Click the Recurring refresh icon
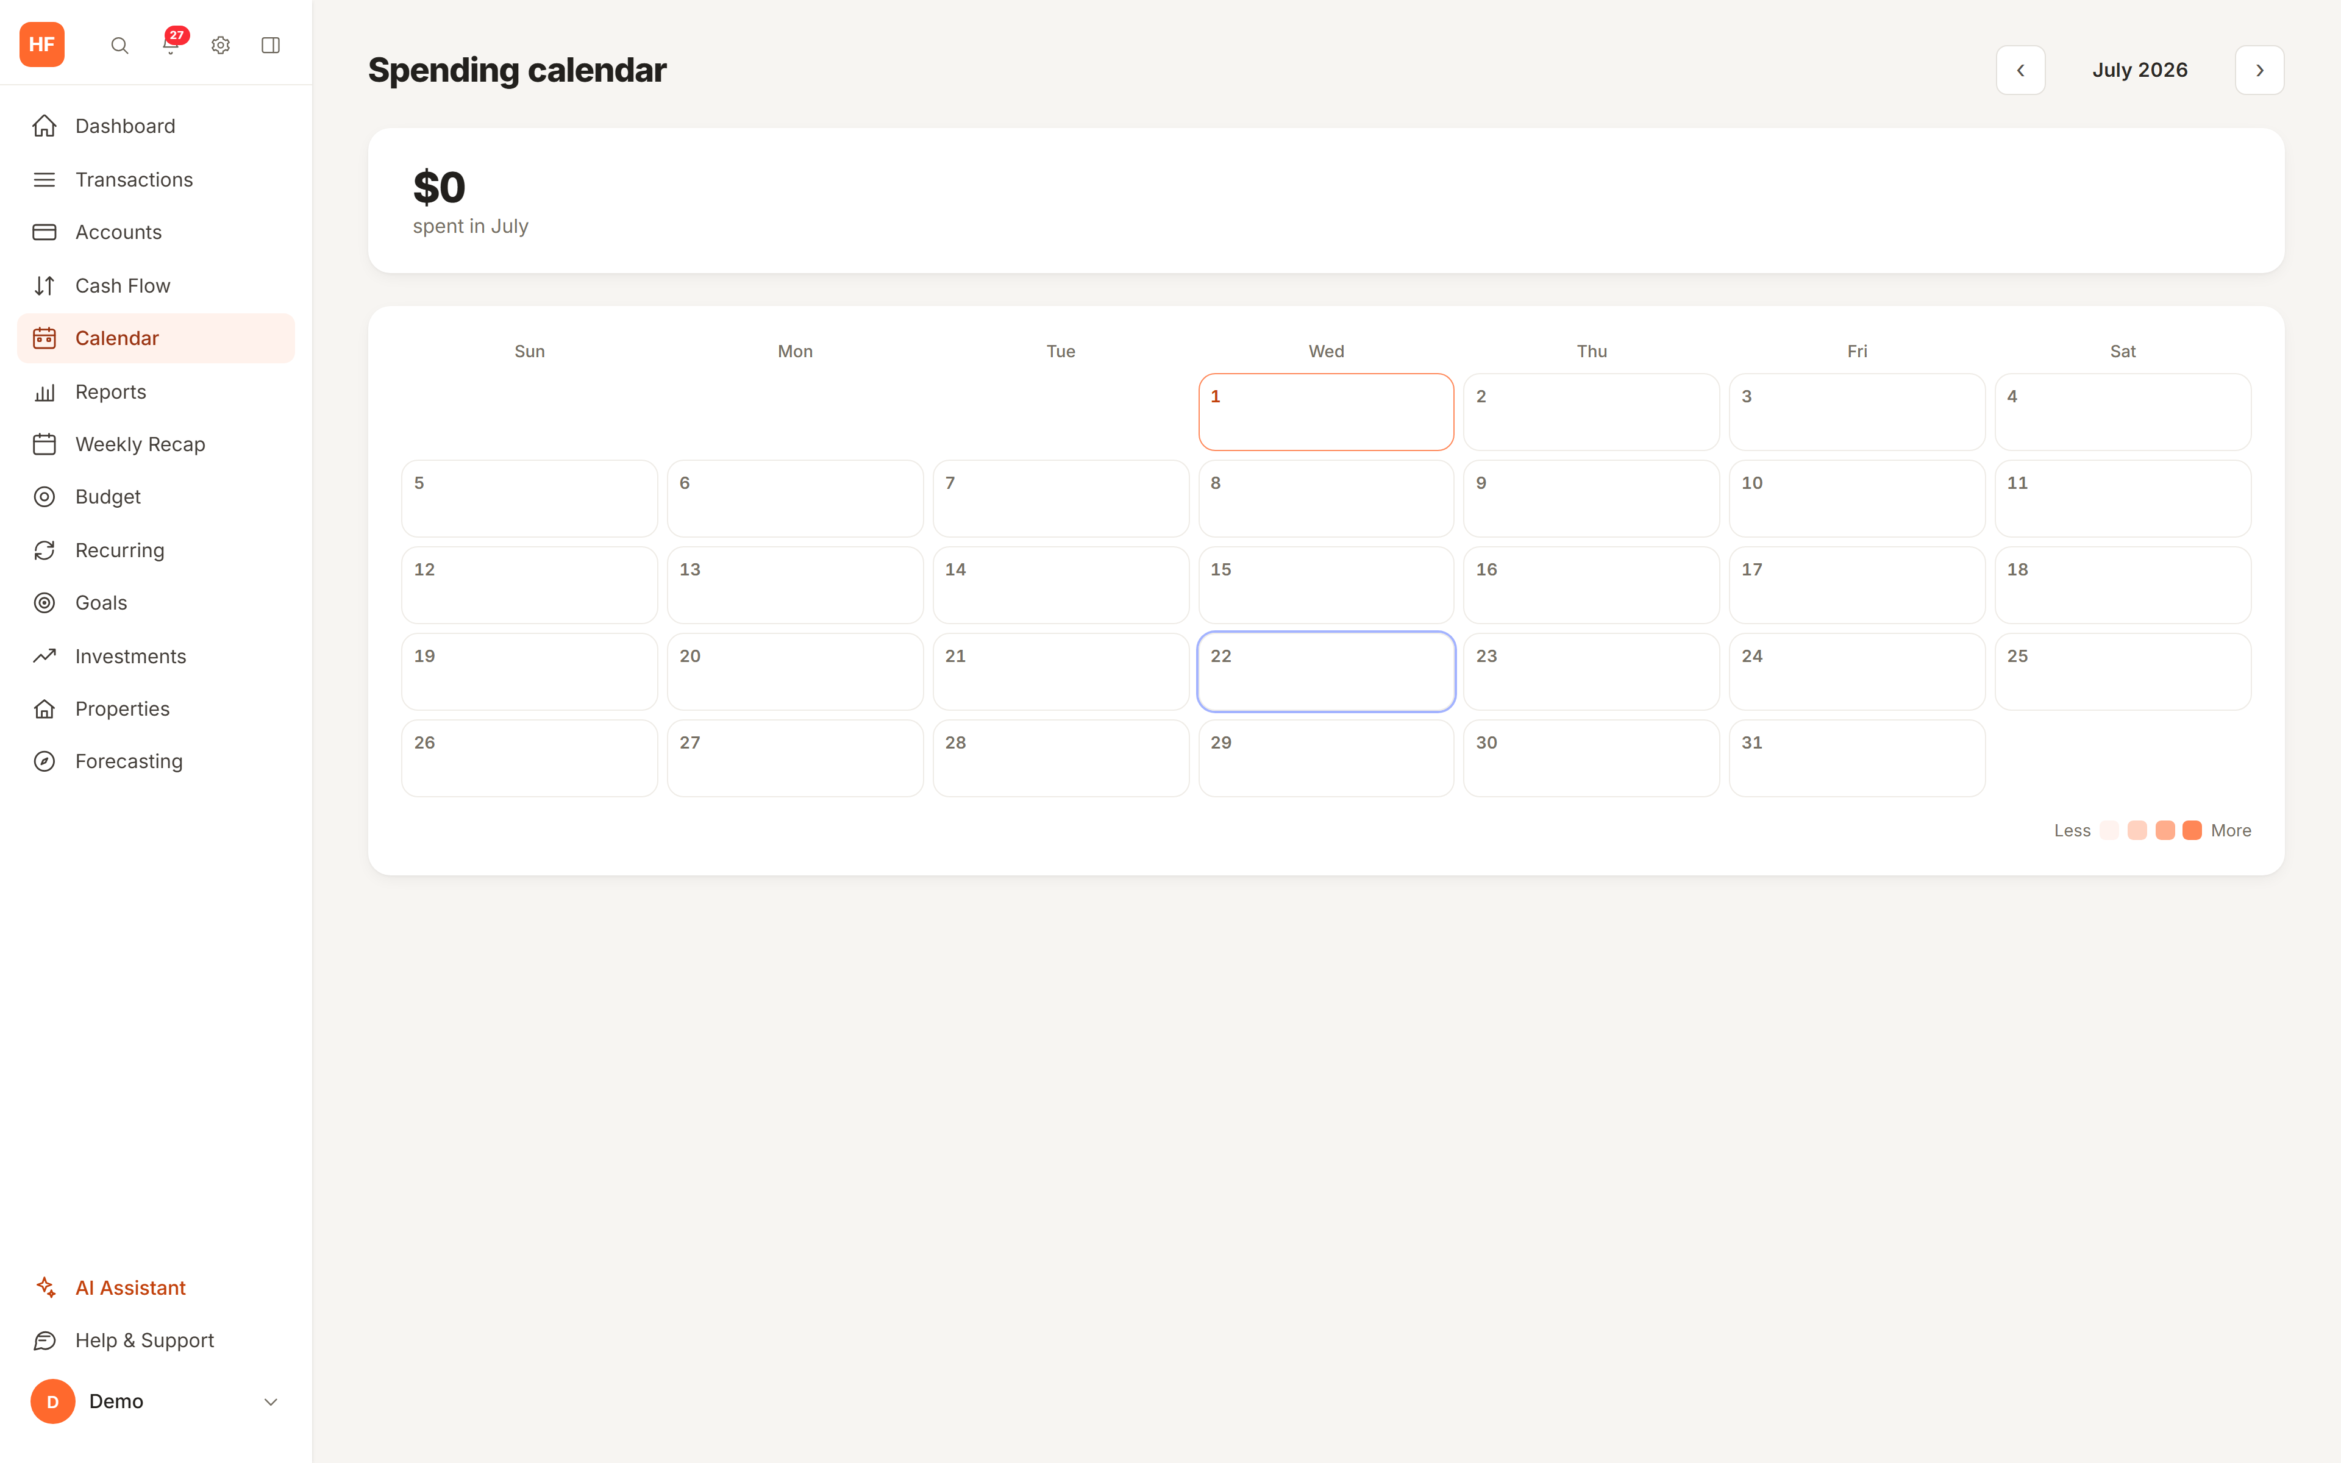This screenshot has width=2341, height=1463. coord(45,550)
